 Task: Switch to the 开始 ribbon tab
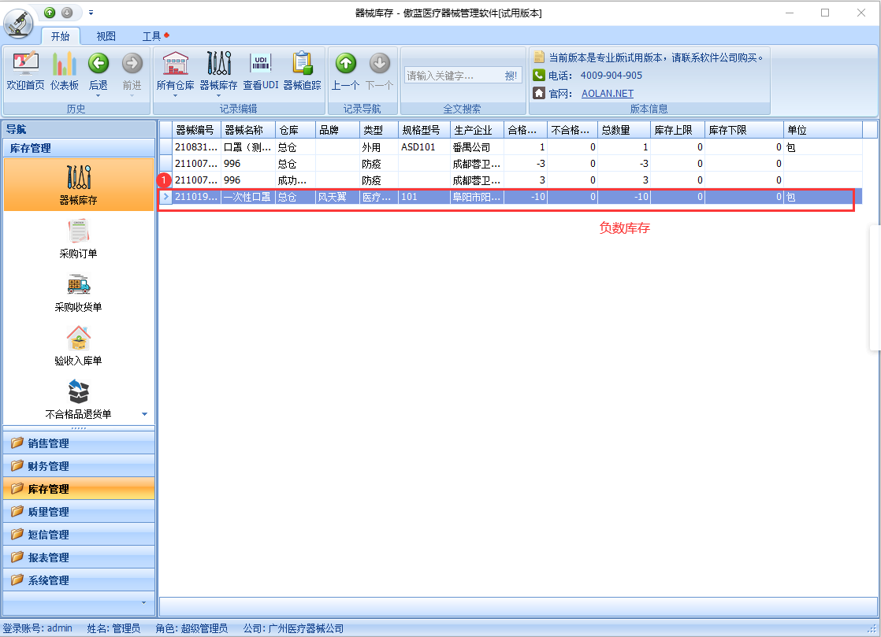pyautogui.click(x=60, y=36)
